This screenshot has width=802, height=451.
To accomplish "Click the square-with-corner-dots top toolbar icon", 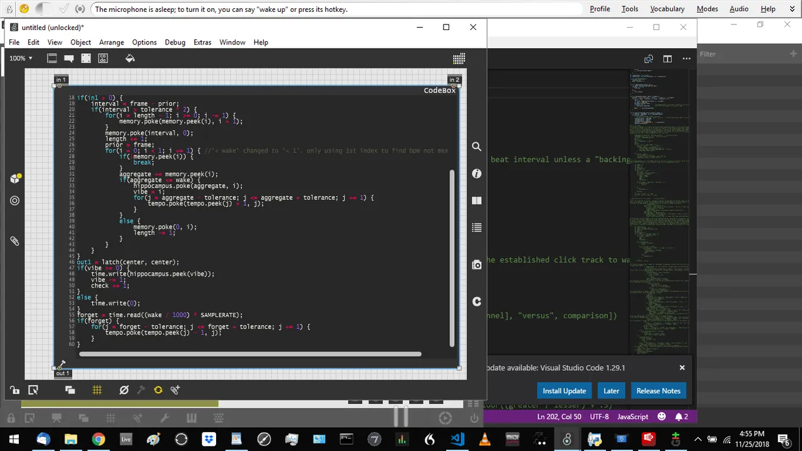I will (x=86, y=58).
